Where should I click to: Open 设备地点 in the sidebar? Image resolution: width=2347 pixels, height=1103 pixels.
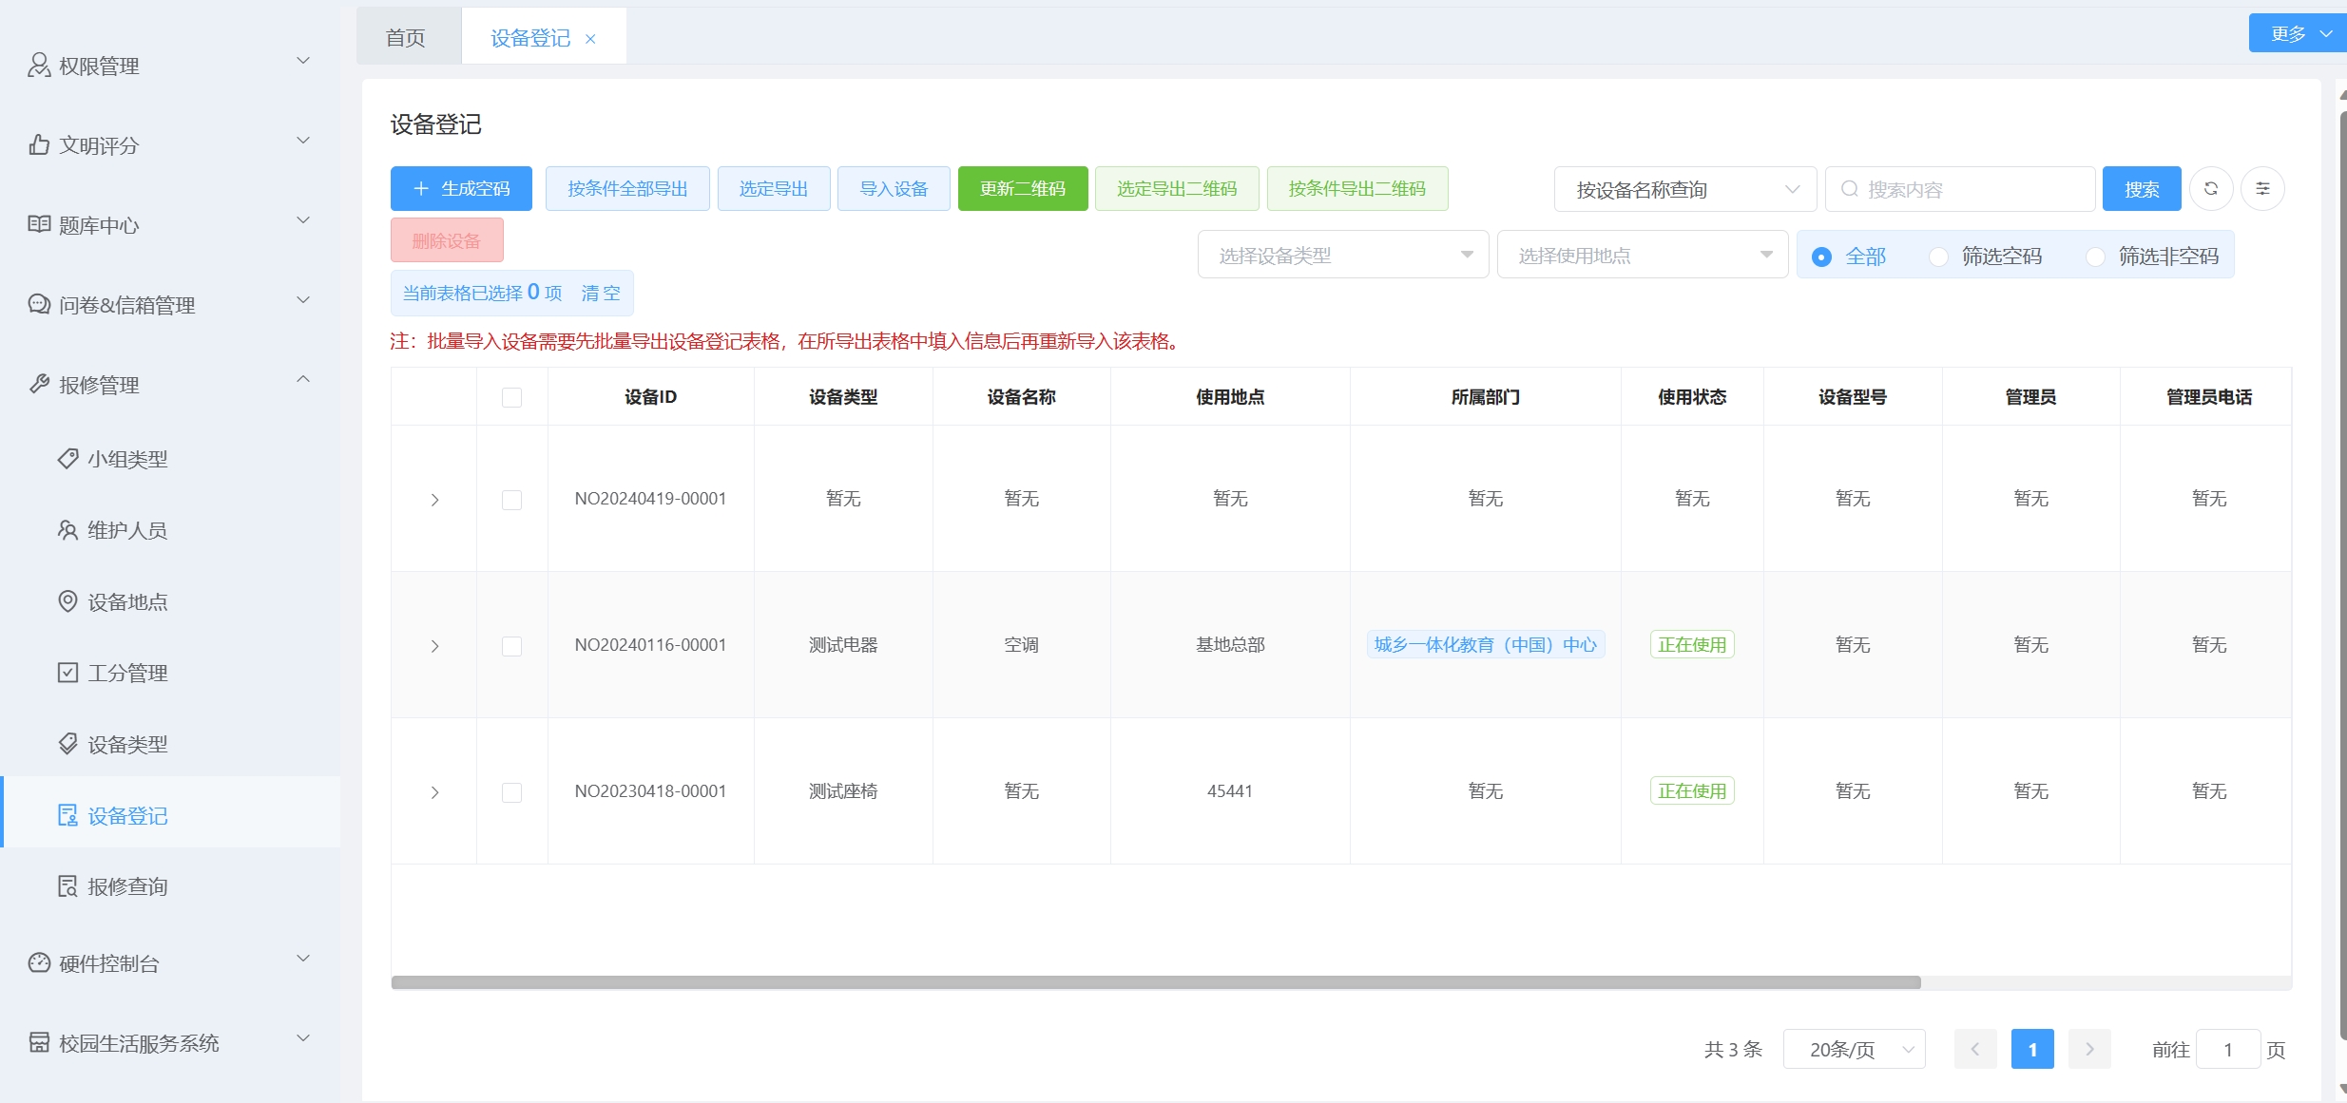point(171,601)
